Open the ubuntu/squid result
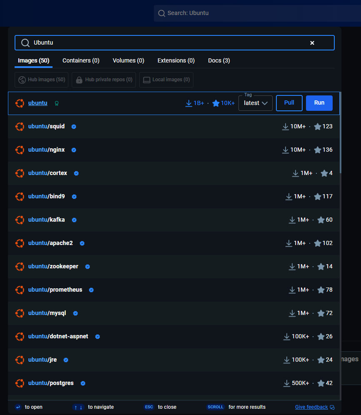The height and width of the screenshot is (415, 361). [174, 127]
